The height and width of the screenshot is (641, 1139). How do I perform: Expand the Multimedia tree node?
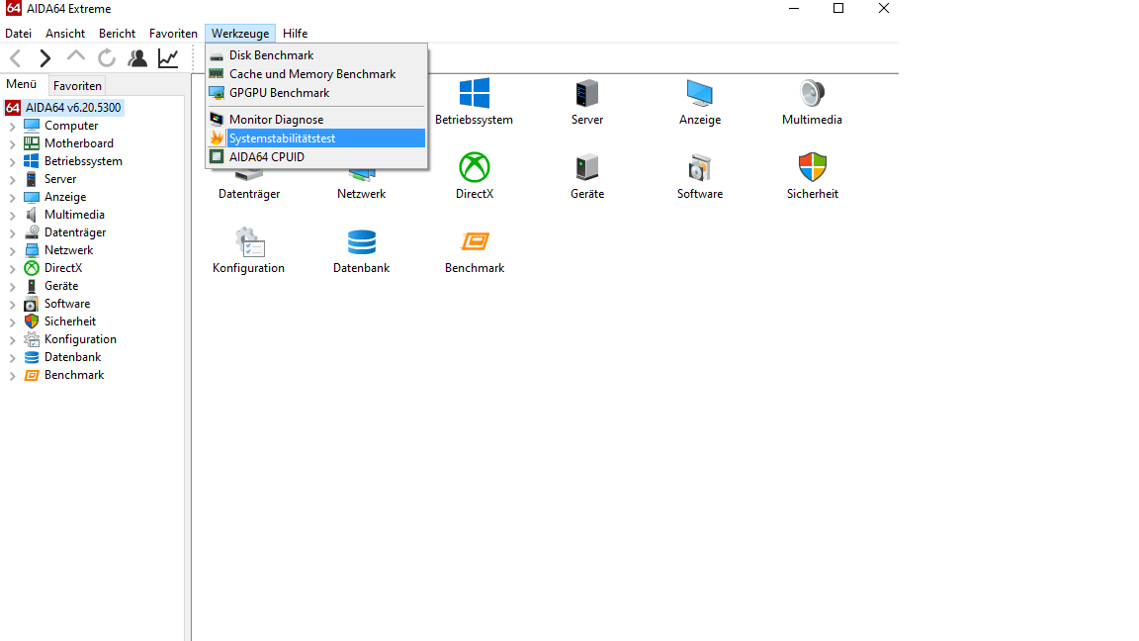[12, 215]
